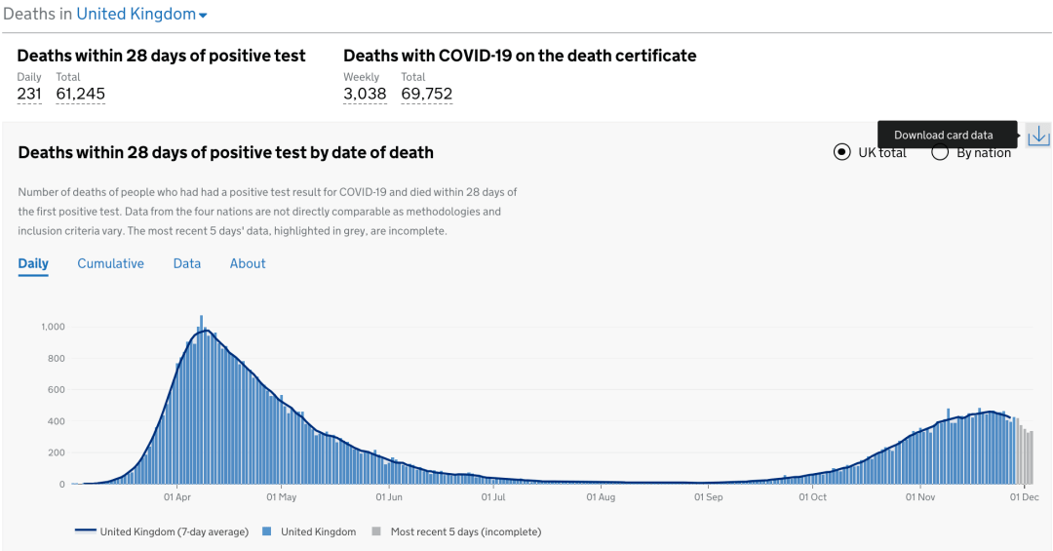Select the UK total radio button
1053x551 pixels.
pos(842,152)
